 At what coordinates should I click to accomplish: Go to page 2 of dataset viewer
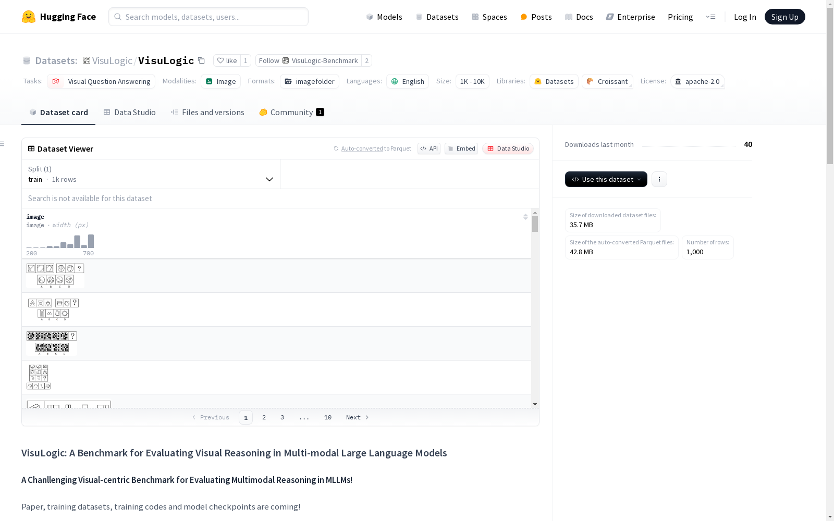(x=264, y=417)
